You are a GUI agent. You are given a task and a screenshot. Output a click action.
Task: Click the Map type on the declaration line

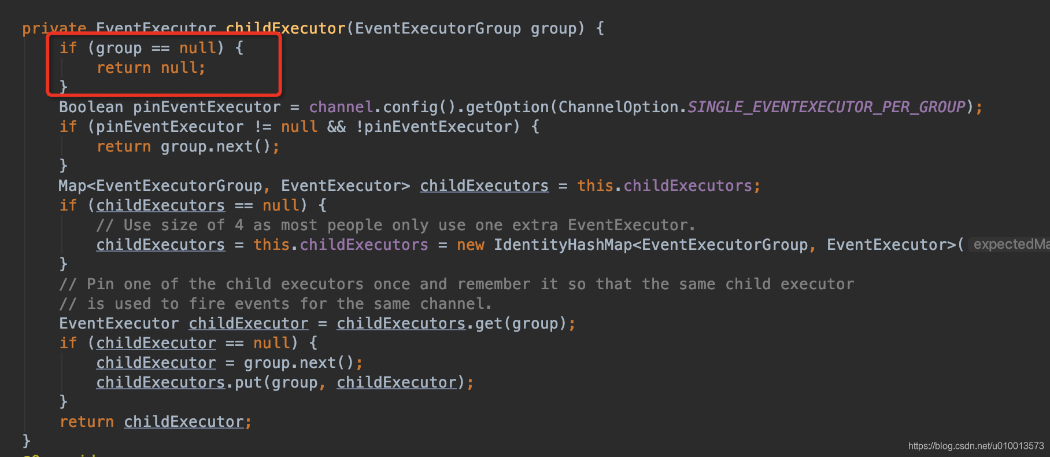(x=72, y=186)
